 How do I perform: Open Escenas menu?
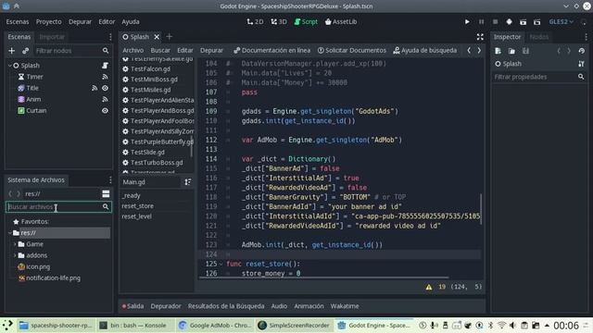(x=18, y=22)
